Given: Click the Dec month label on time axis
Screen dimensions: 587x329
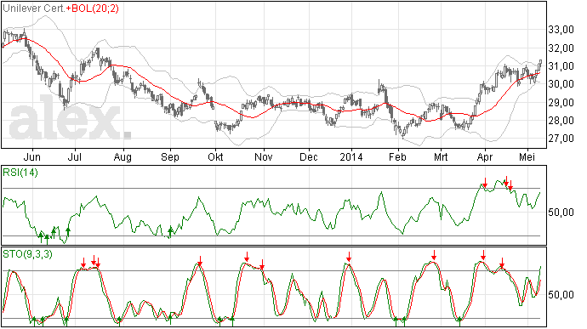Looking at the screenshot, I should [309, 156].
